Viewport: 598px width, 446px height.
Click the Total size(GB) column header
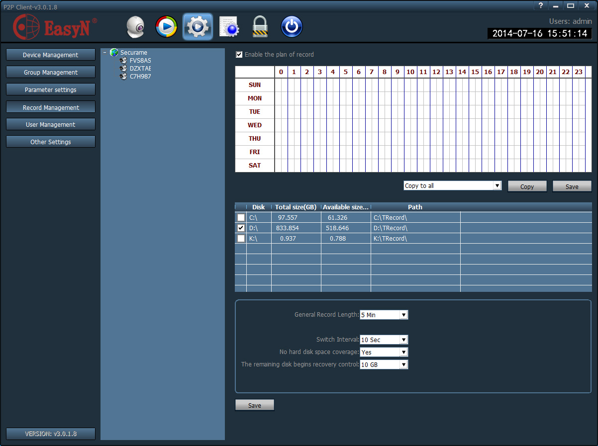pos(296,207)
